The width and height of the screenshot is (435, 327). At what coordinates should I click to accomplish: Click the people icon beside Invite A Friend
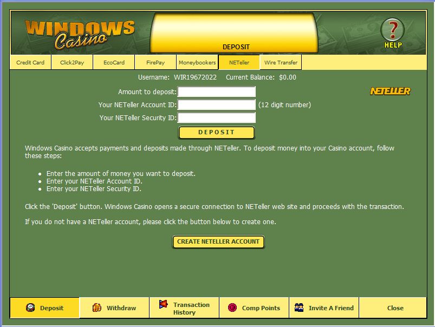coord(299,308)
